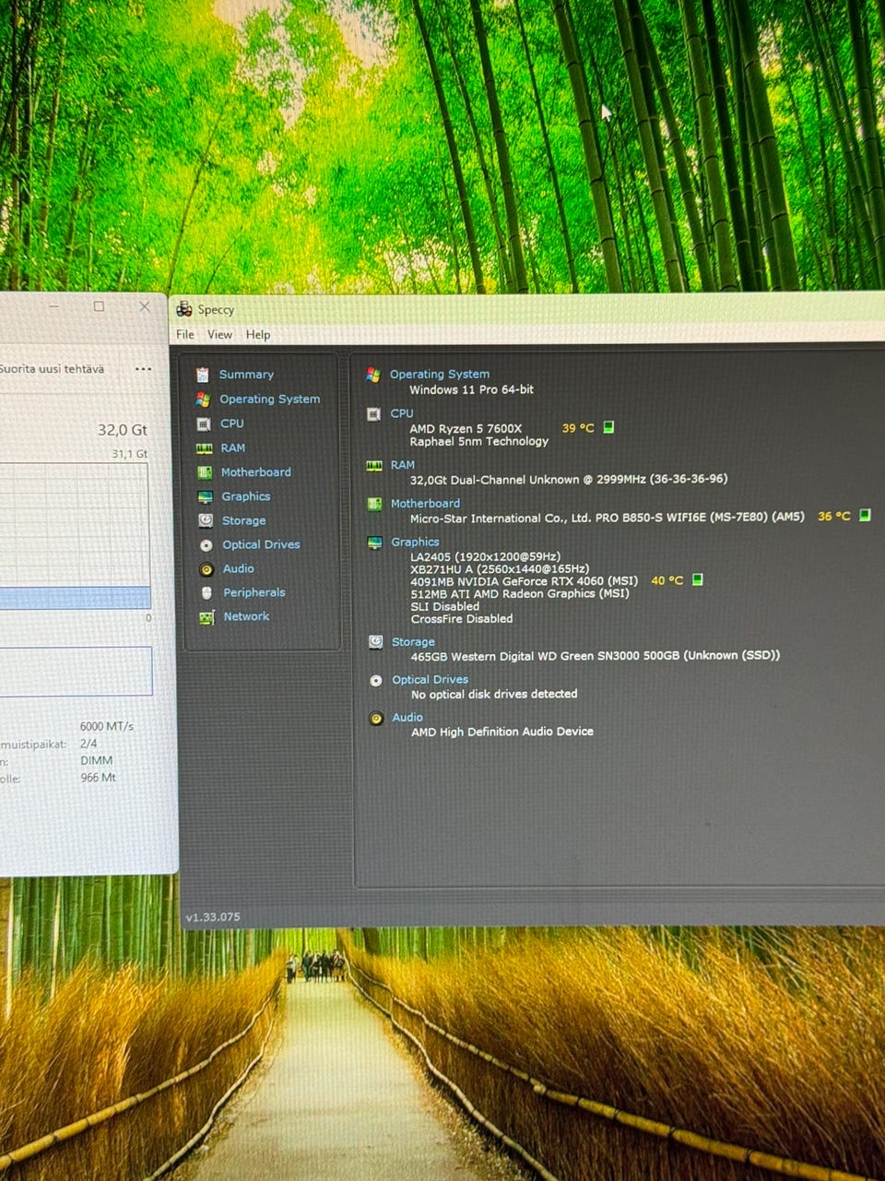885x1181 pixels.
Task: Click the WD Green SN3000 500GB storage line
Action: tap(596, 655)
